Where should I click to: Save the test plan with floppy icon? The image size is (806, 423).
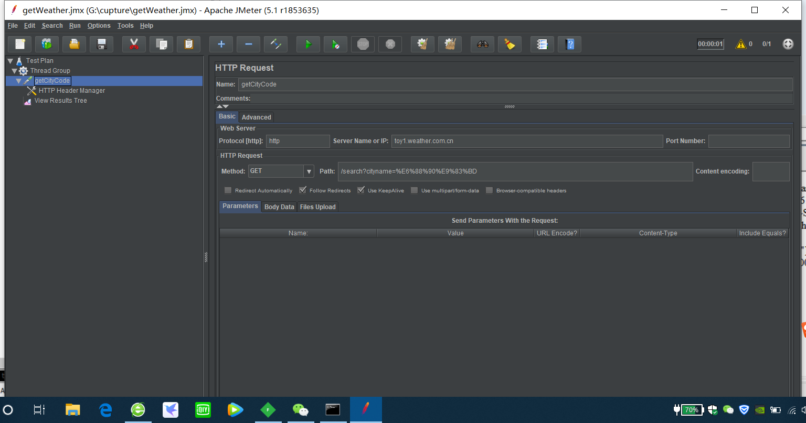pyautogui.click(x=102, y=45)
